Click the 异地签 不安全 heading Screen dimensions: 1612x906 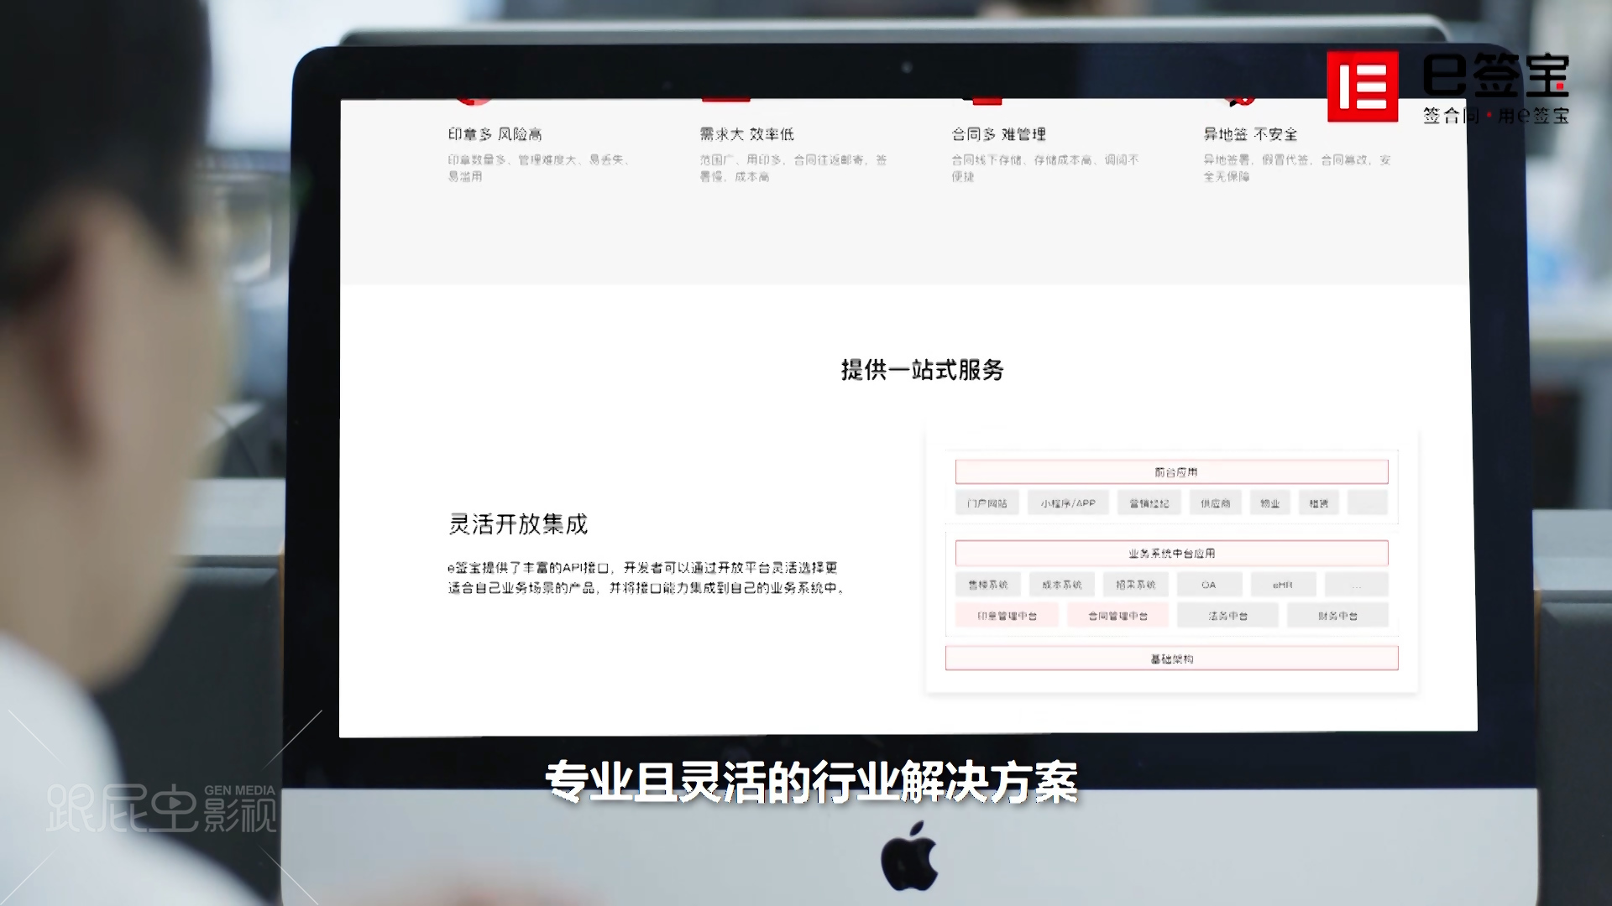point(1250,134)
